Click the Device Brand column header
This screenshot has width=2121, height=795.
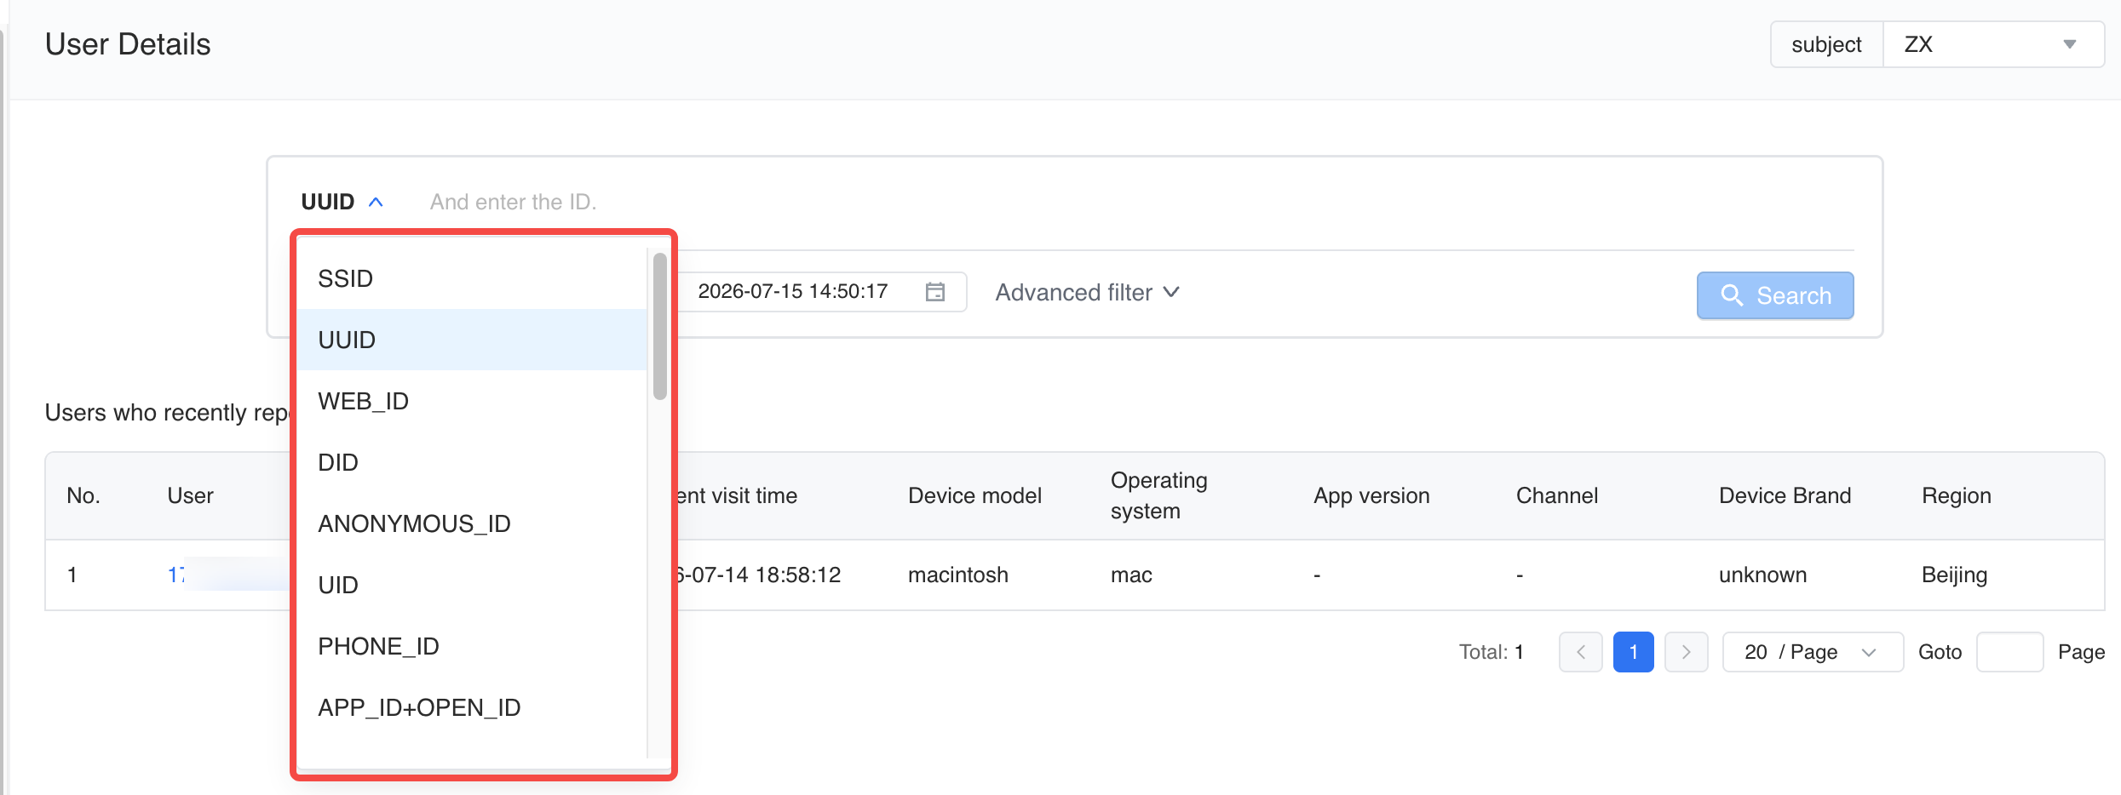(1785, 495)
